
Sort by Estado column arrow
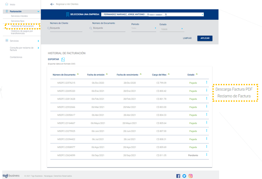[197, 74]
